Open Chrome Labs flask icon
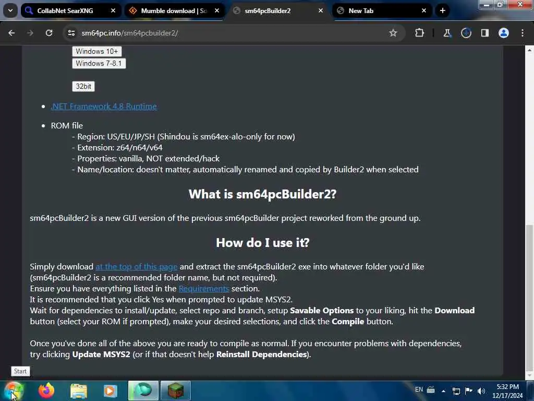534x401 pixels. click(x=447, y=33)
